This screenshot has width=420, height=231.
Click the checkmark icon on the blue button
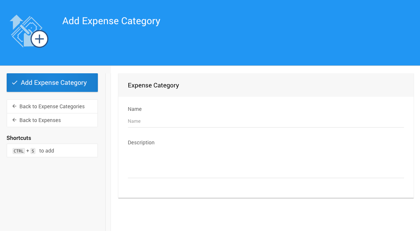coord(15,83)
